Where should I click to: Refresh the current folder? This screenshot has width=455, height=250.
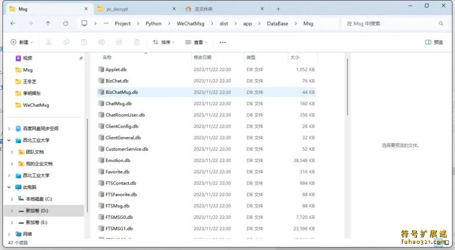pos(65,23)
